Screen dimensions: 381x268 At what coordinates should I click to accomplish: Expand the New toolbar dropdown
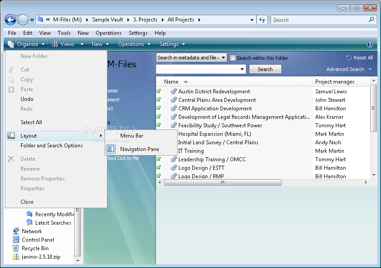tap(107, 44)
